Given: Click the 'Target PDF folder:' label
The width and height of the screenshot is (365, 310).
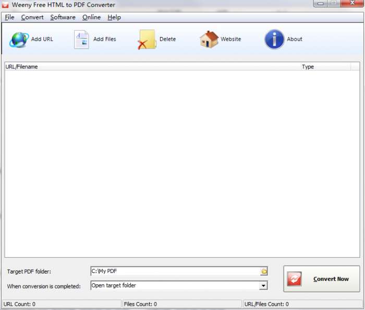Looking at the screenshot, I should click(x=29, y=271).
